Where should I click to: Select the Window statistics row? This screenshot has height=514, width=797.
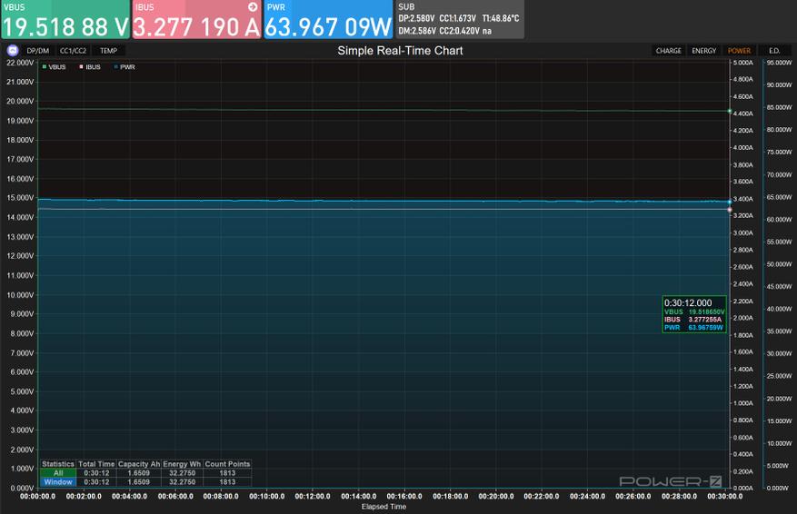pyautogui.click(x=146, y=482)
